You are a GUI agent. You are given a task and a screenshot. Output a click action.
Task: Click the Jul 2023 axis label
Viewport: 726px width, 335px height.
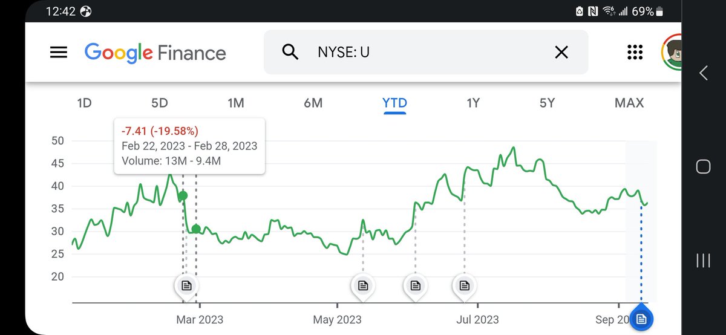point(479,319)
